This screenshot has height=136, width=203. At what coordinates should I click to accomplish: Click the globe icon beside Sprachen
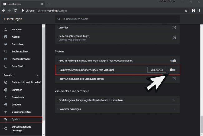click(6, 90)
